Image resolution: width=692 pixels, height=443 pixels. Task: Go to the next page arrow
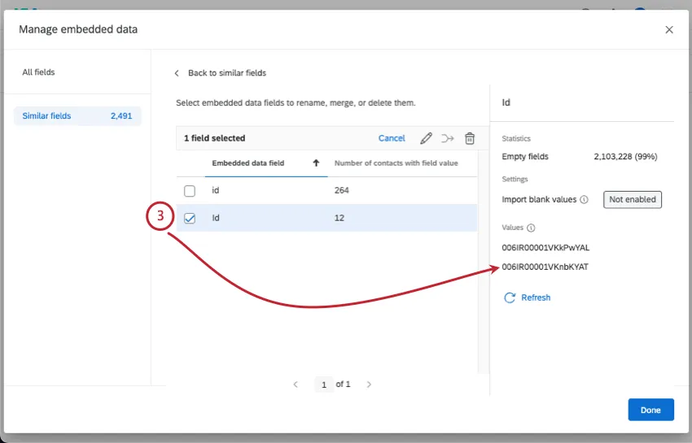point(369,384)
